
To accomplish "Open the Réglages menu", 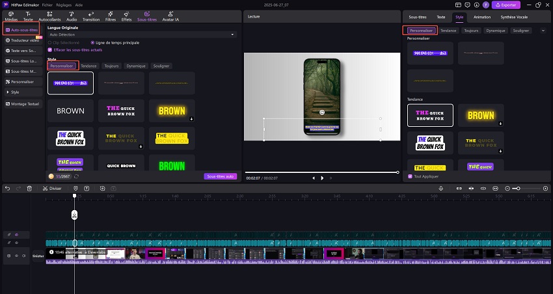I will (64, 5).
